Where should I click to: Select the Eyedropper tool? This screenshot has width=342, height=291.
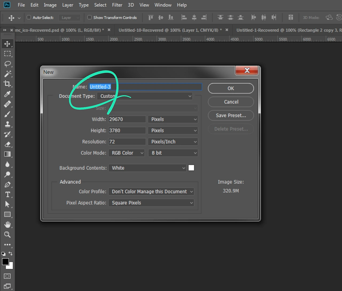click(x=7, y=94)
